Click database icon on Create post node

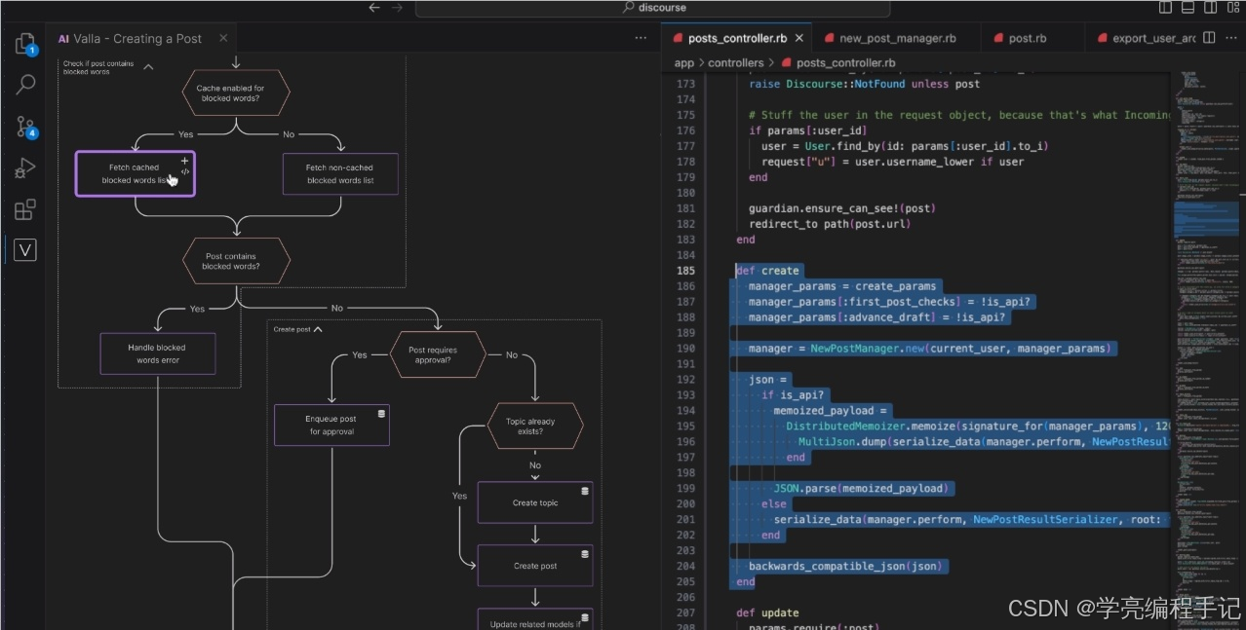pos(585,553)
